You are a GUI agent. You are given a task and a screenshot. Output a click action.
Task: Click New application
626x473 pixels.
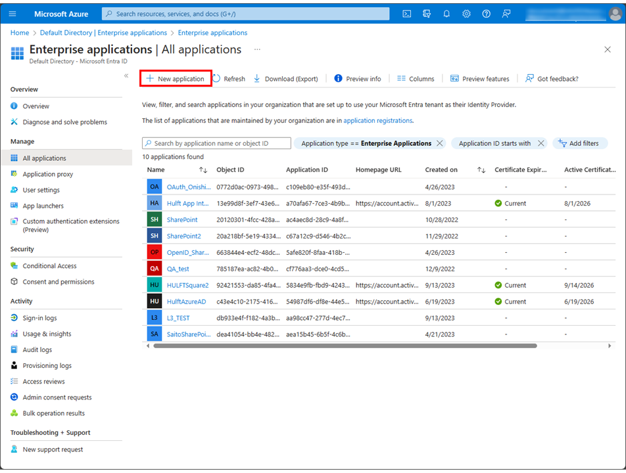176,79
